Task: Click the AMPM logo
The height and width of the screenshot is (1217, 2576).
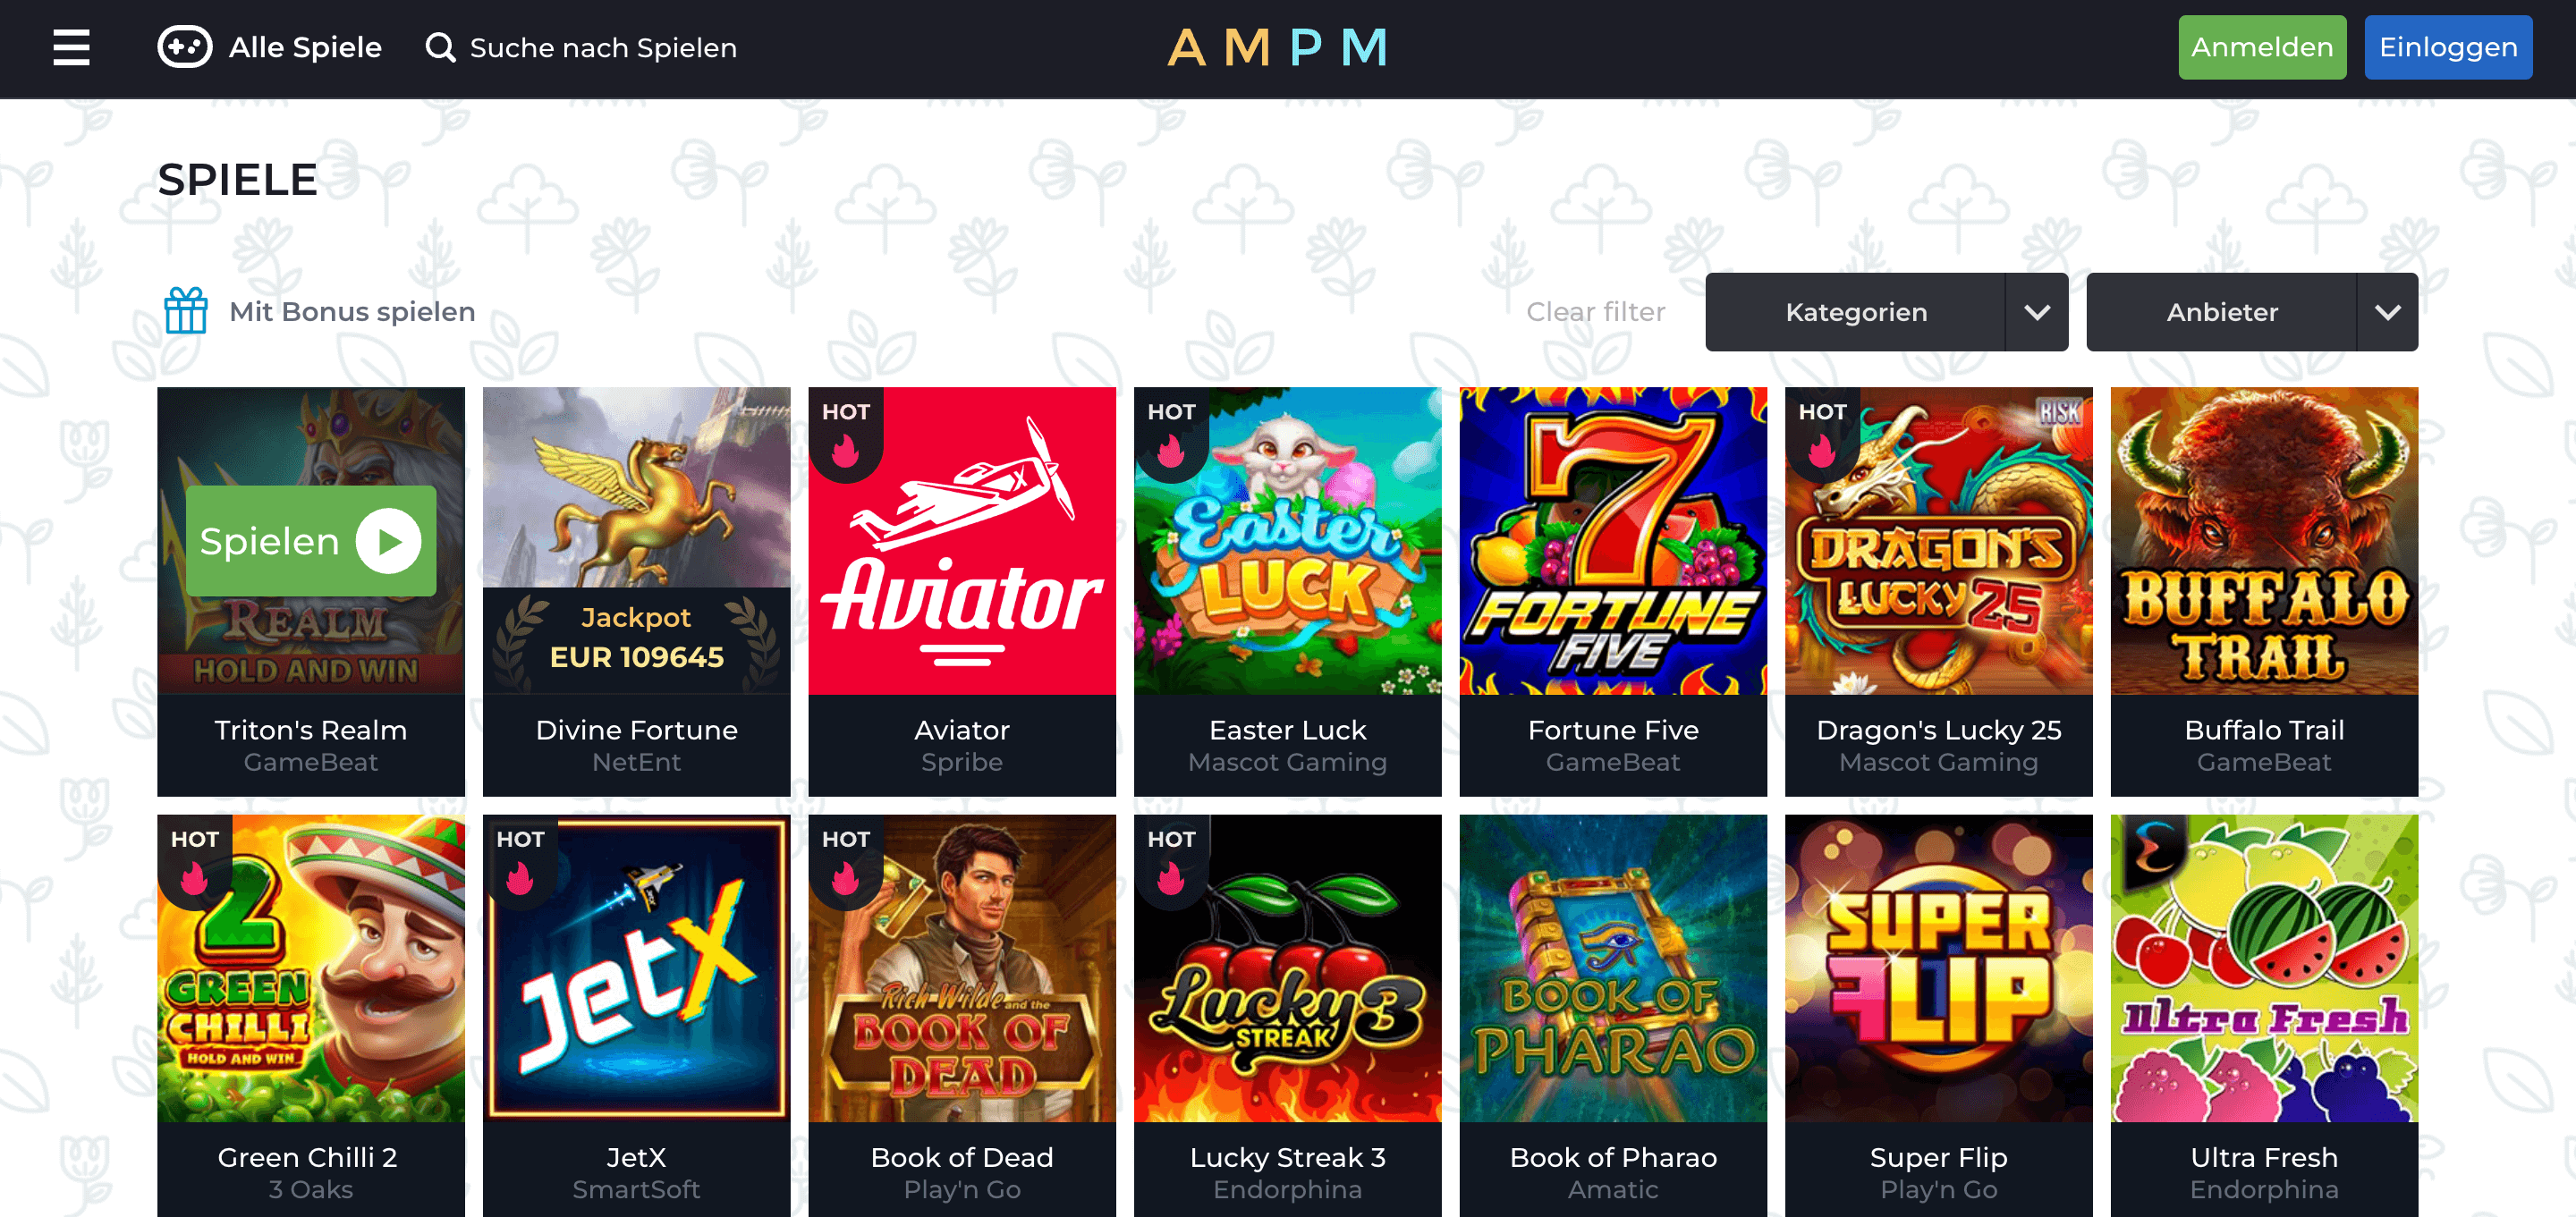Action: coord(1279,47)
